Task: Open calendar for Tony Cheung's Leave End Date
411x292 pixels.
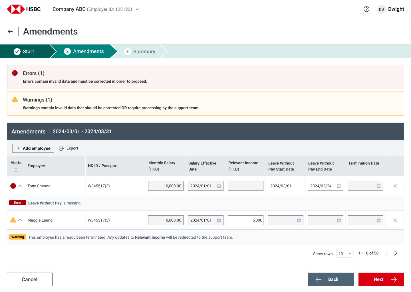Action: [339, 186]
